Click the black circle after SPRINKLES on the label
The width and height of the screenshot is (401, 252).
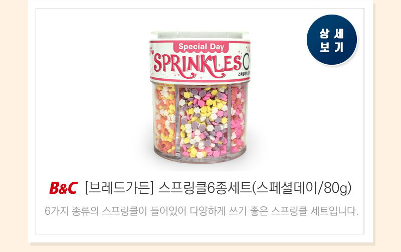246,63
